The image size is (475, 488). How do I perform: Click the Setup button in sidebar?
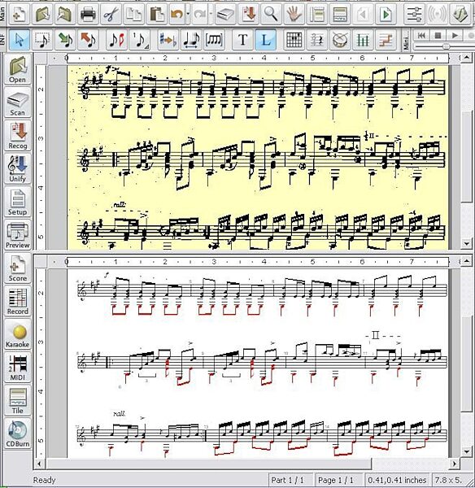[x=17, y=202]
